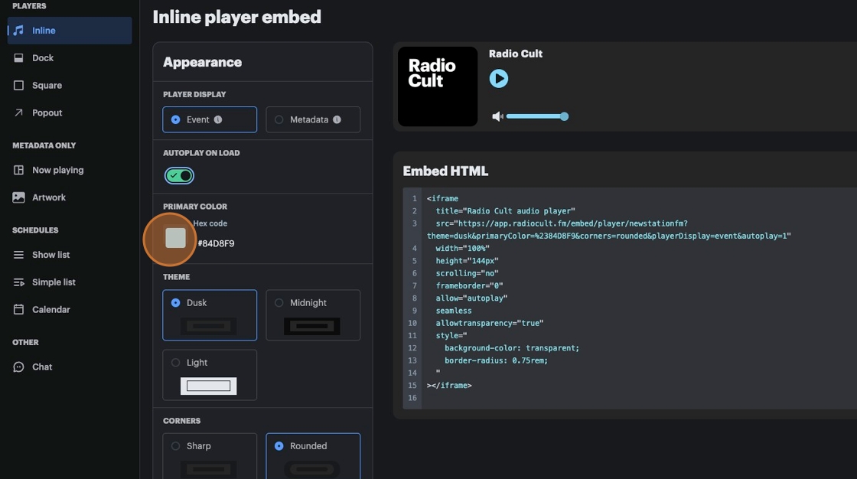Screen dimensions: 857x479
Task: Click the title="Radio Cult audio player" line
Action: click(506, 211)
